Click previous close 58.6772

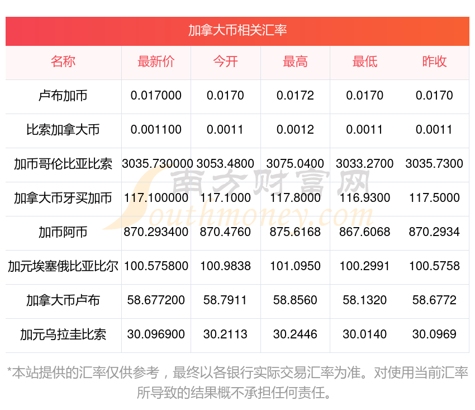[x=434, y=300]
